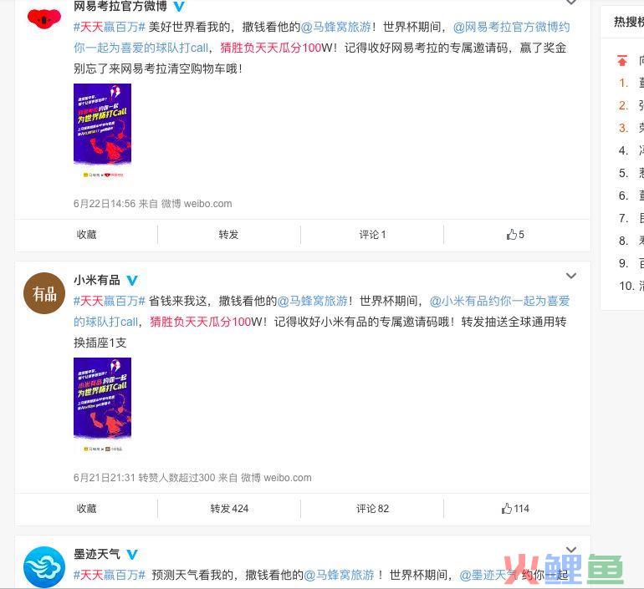The height and width of the screenshot is (589, 644).
Task: Click verified V badge beside 墨迹天气
Action: pos(132,555)
